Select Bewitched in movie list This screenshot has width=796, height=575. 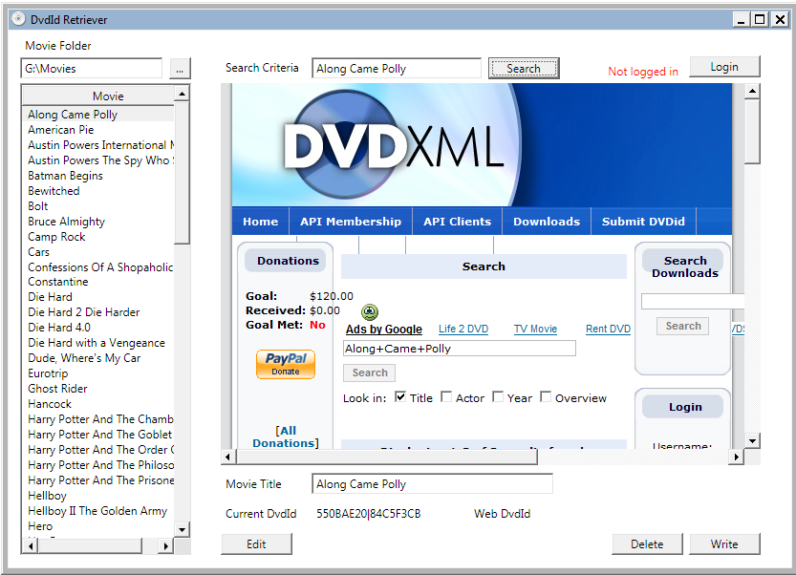coord(98,190)
